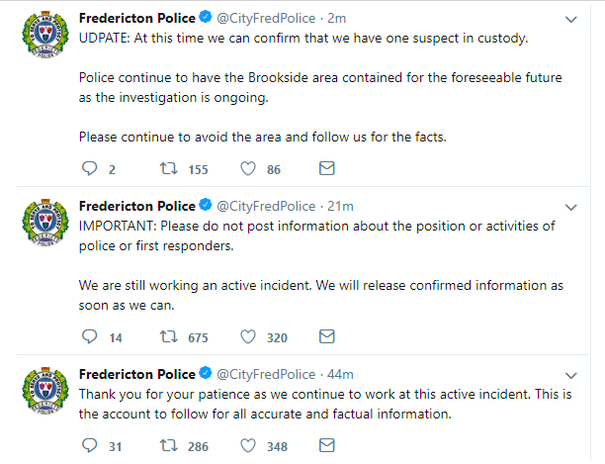Open the options chevron on the 2m tweet
Viewport: 605px width, 464px height.
click(570, 20)
